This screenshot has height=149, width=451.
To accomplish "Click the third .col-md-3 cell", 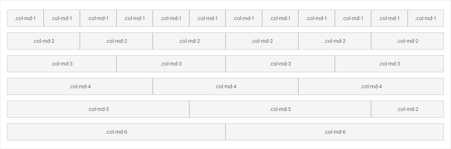I will (x=280, y=64).
